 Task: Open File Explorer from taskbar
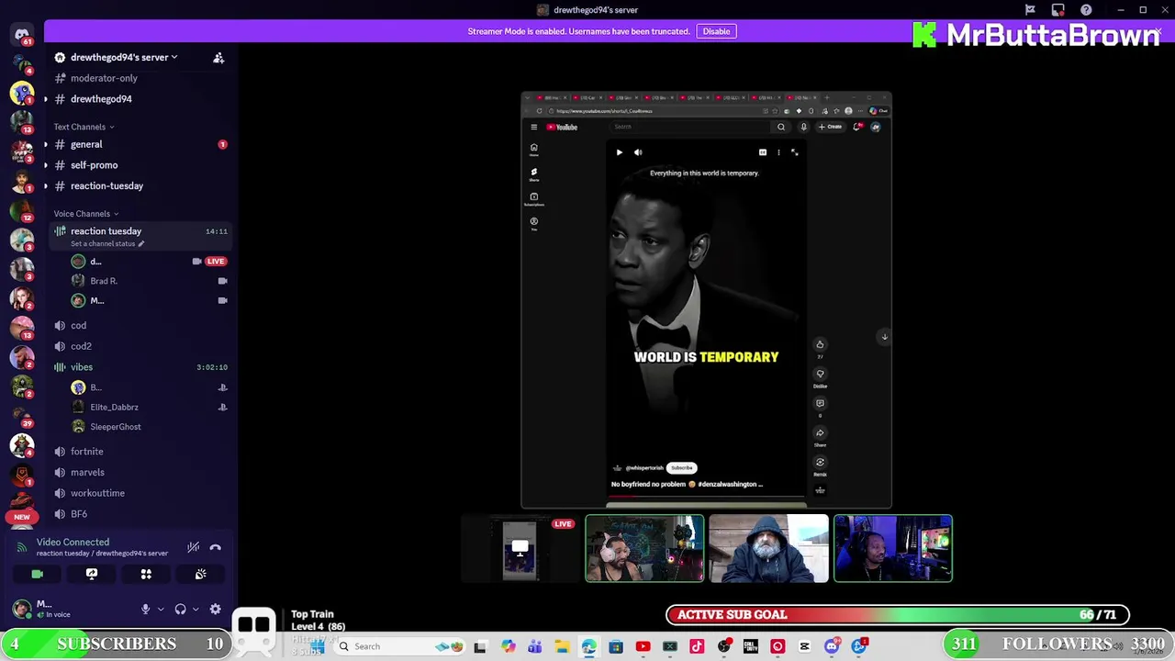click(562, 646)
